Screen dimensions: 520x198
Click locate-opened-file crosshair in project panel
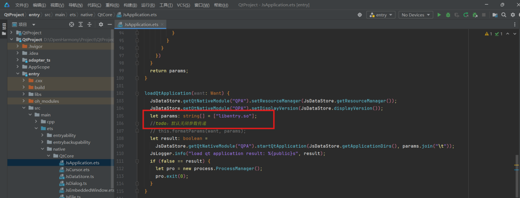[x=71, y=25]
